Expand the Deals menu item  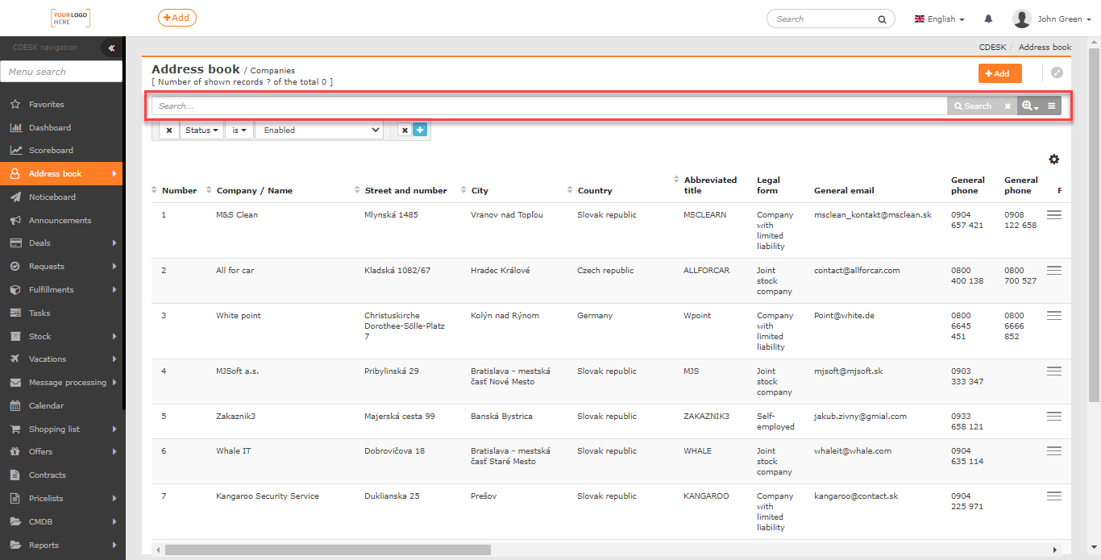pos(61,243)
